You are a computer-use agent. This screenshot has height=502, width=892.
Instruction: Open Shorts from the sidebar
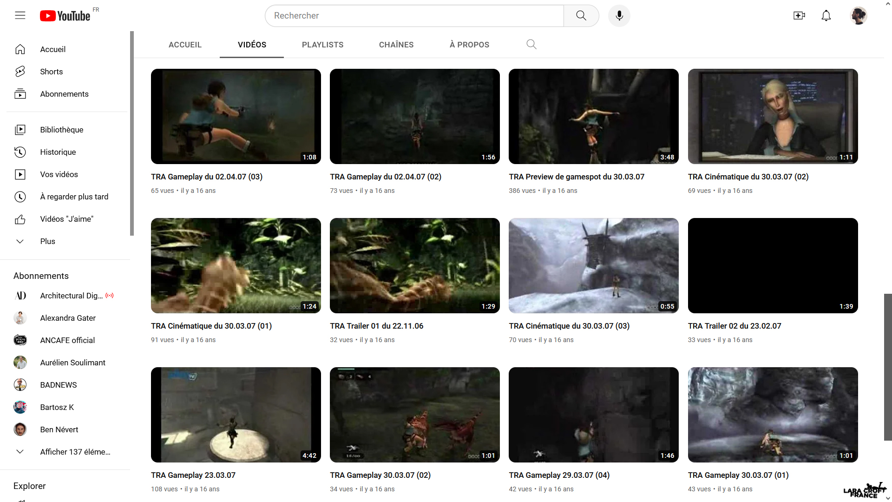tap(51, 72)
